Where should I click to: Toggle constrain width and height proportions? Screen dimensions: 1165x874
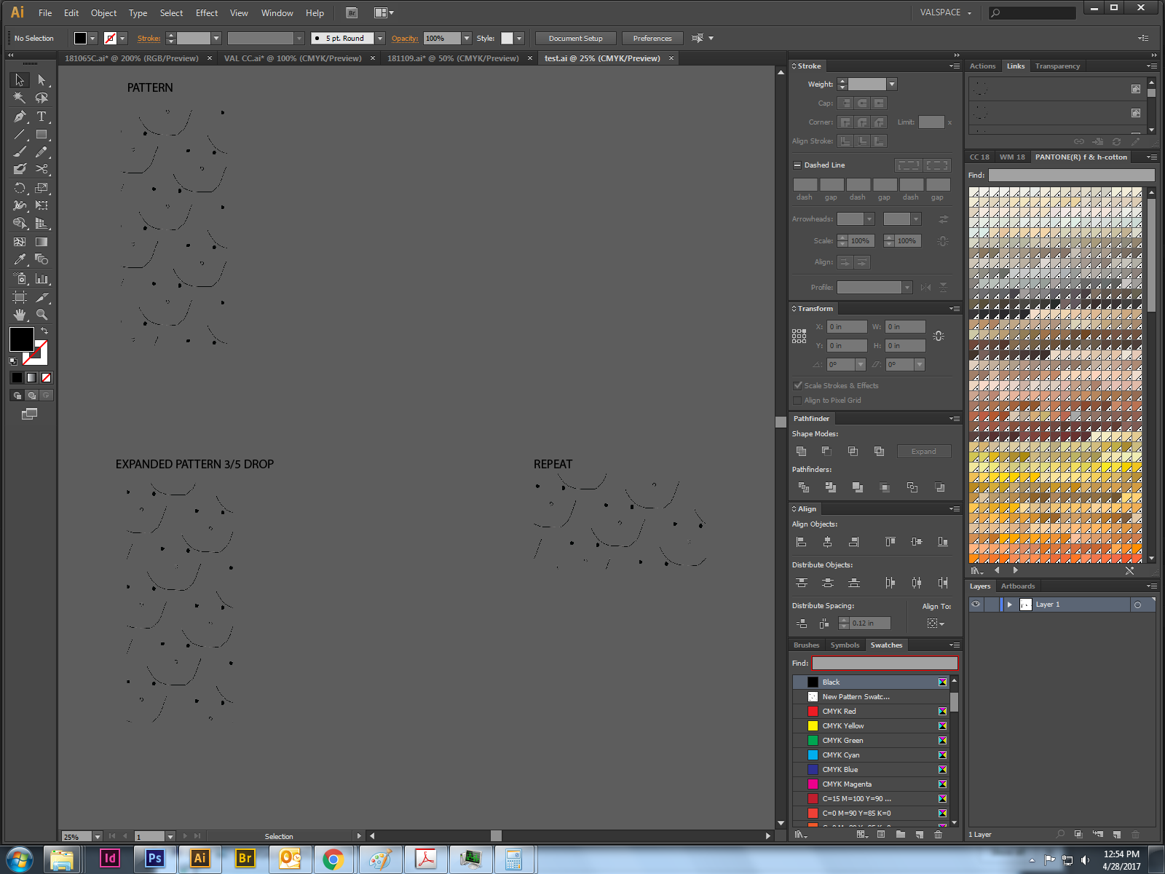tap(939, 336)
